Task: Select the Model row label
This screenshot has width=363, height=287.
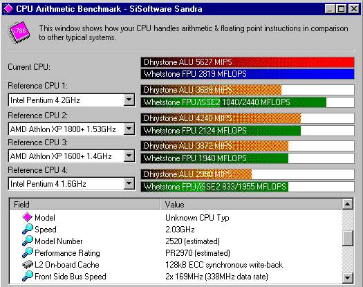Action: [x=45, y=218]
